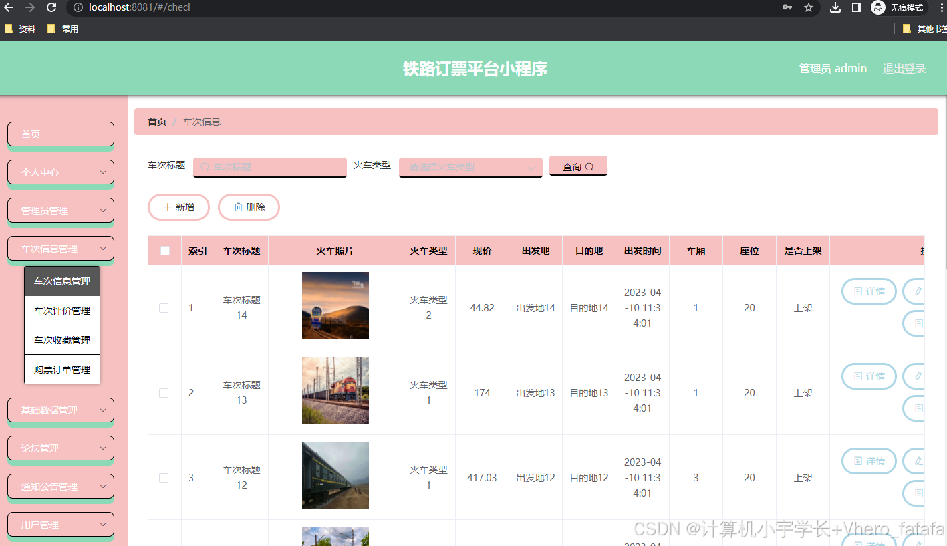Select 车次评价管理 submenu item
The height and width of the screenshot is (546, 947).
(62, 311)
